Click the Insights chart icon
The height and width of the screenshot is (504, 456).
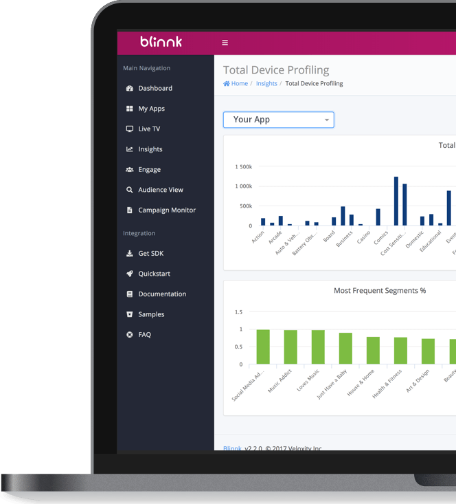pyautogui.click(x=130, y=149)
